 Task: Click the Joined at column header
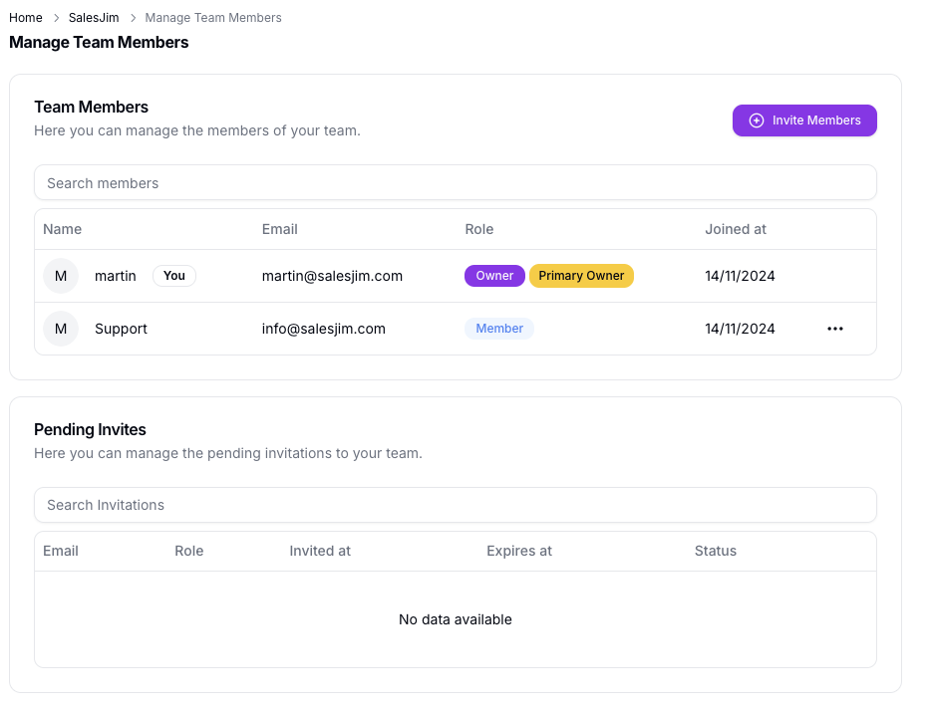click(736, 229)
